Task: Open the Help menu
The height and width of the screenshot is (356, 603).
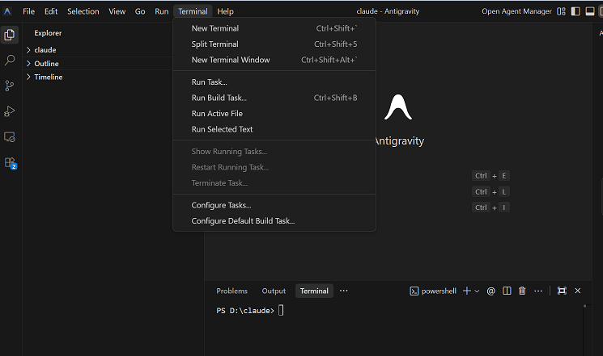Action: (x=225, y=11)
